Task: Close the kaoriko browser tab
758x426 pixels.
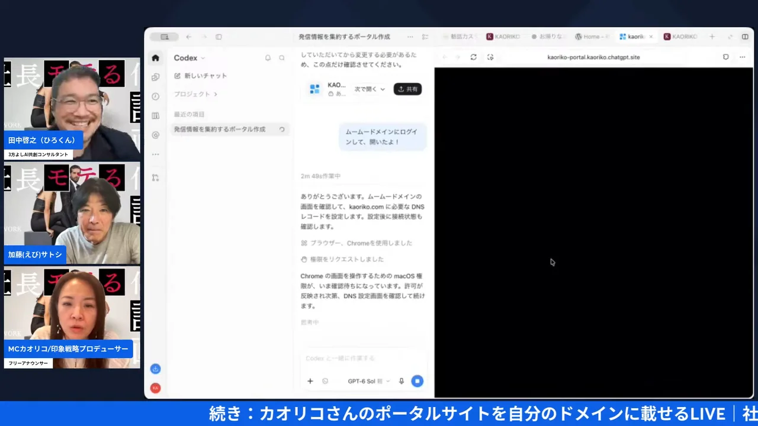Action: click(x=651, y=37)
